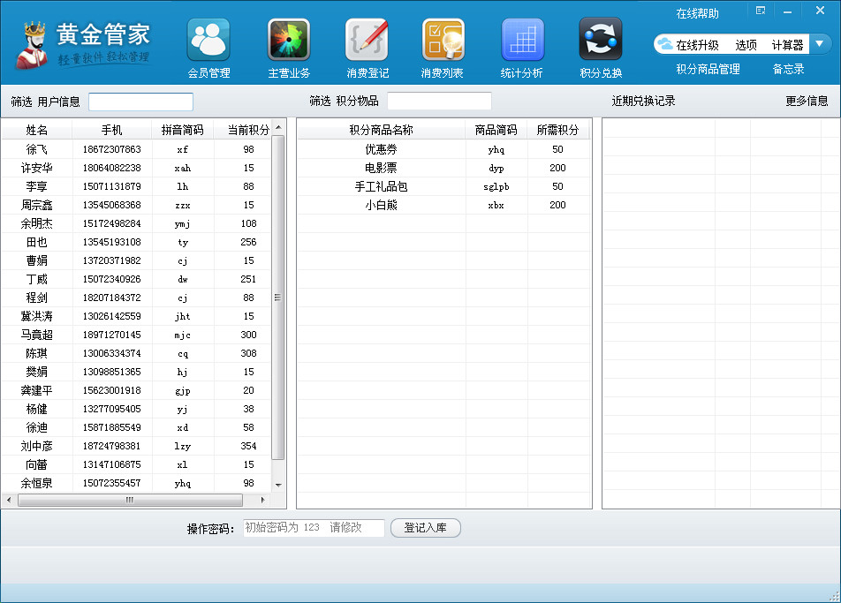Sort by 商品简码 column header
Image resolution: width=841 pixels, height=603 pixels.
tap(496, 130)
